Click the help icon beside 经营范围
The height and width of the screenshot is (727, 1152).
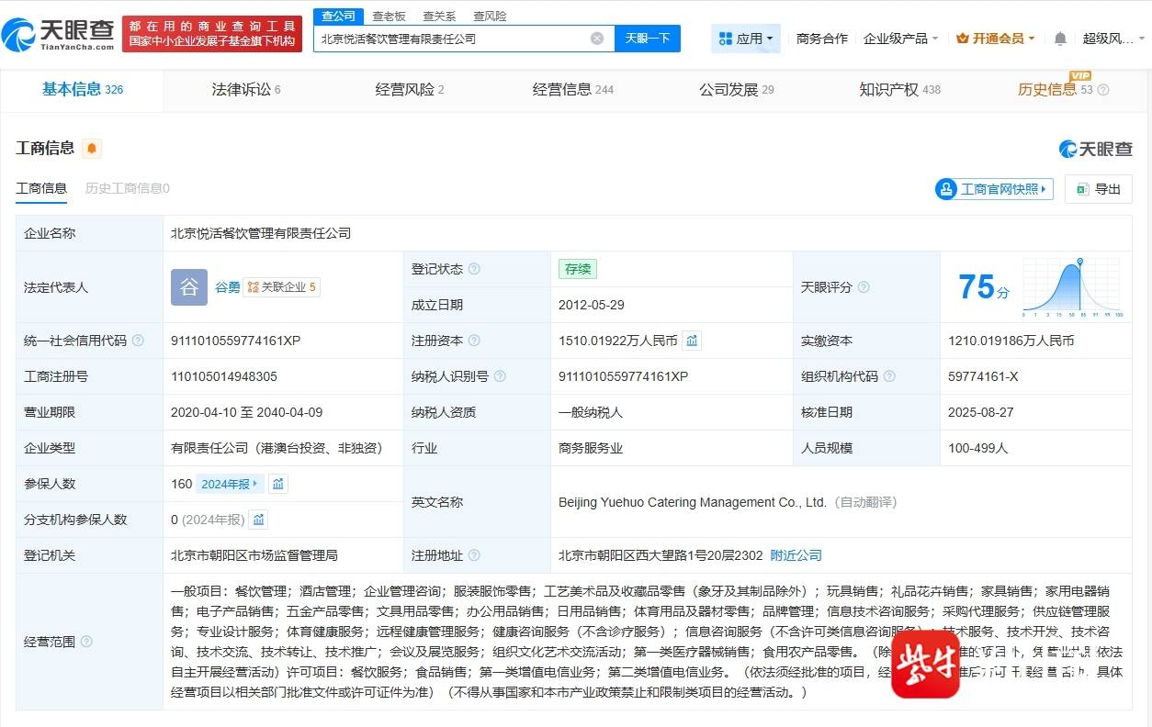pyautogui.click(x=86, y=642)
